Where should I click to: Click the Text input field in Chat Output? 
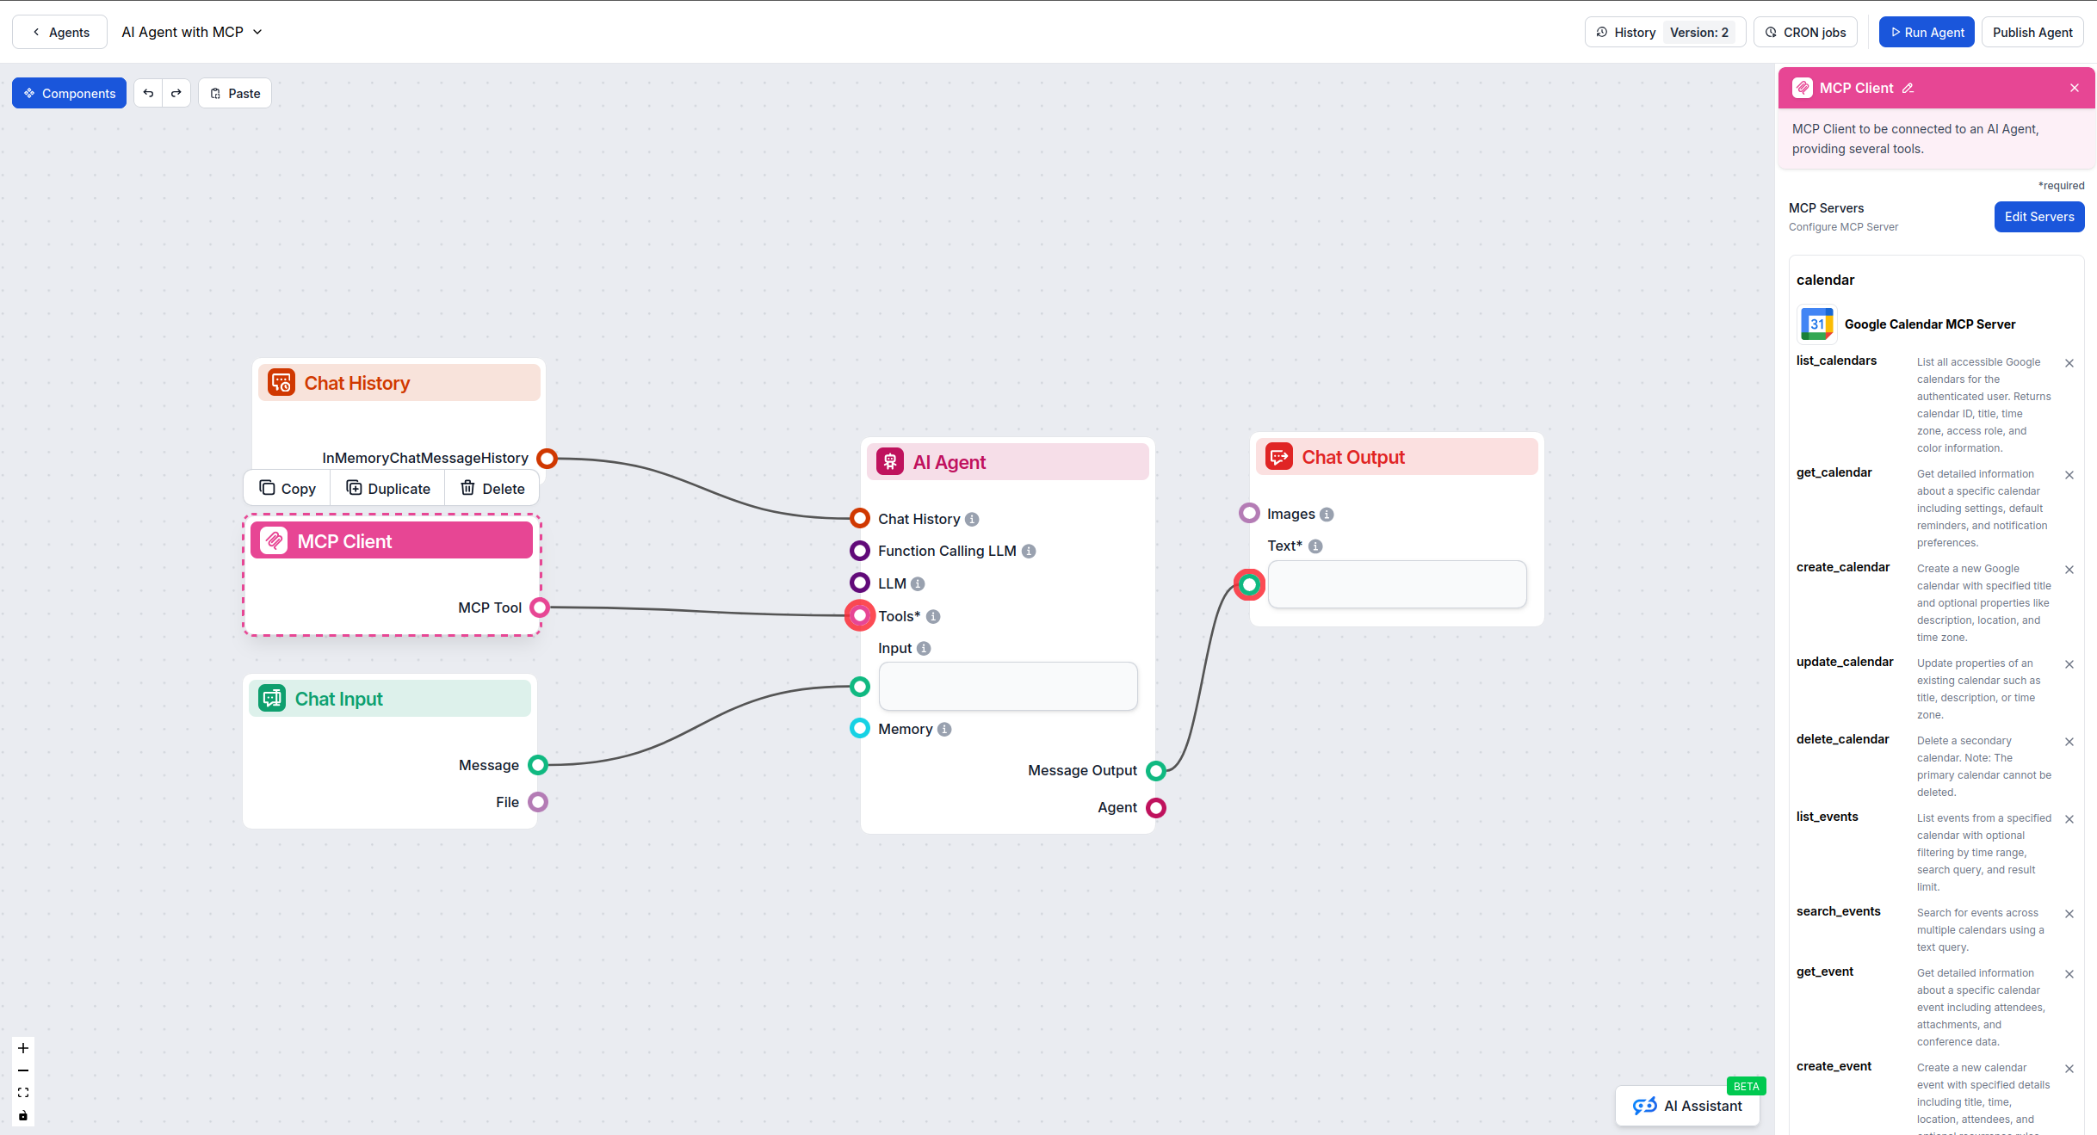pos(1396,584)
